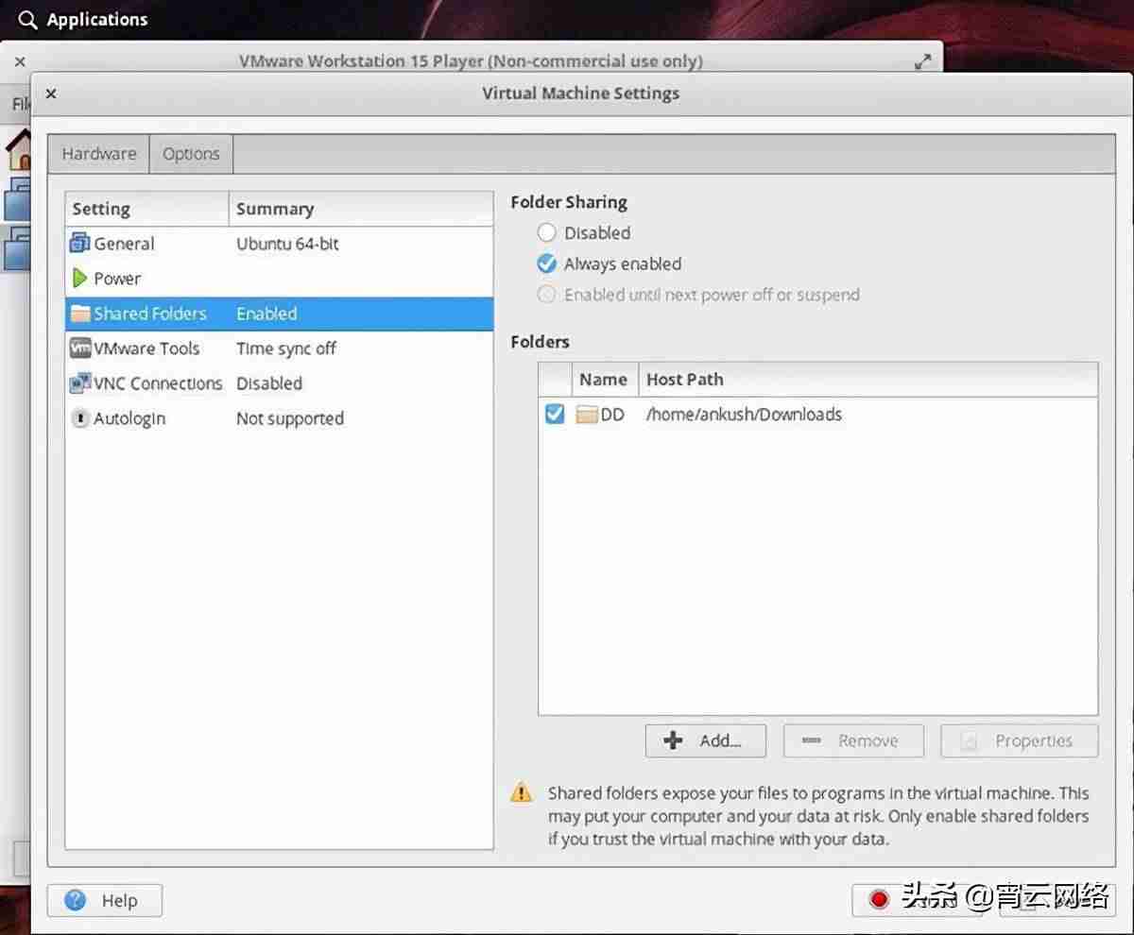Close the Virtual Machine Settings dialog
This screenshot has width=1134, height=935.
(x=51, y=93)
